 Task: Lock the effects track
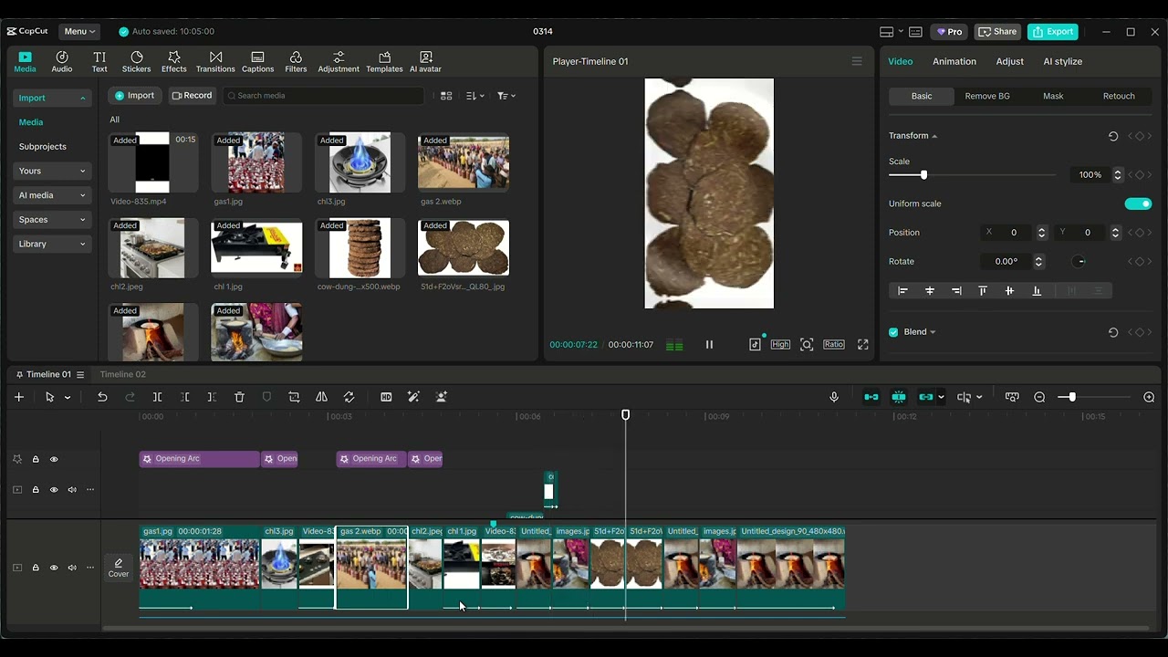36,459
